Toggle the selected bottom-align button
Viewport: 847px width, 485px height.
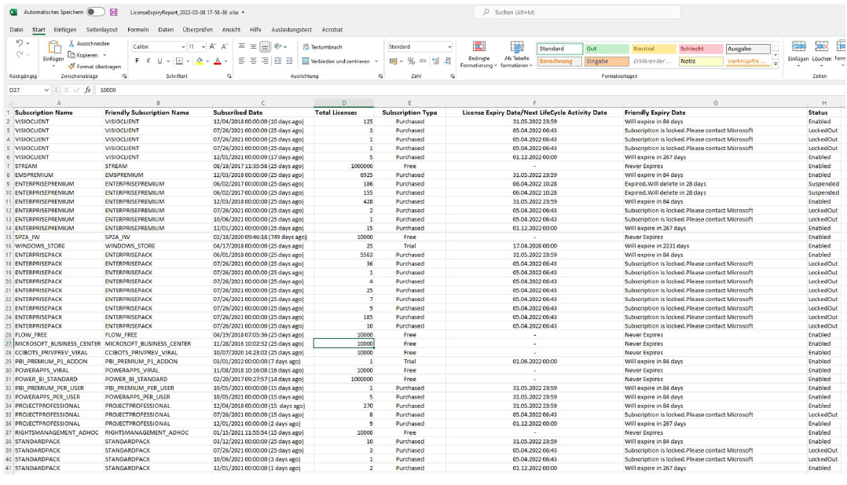(x=265, y=47)
